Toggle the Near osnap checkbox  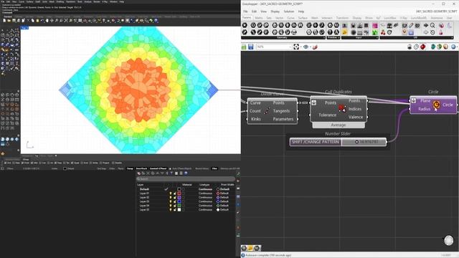pos(14,163)
